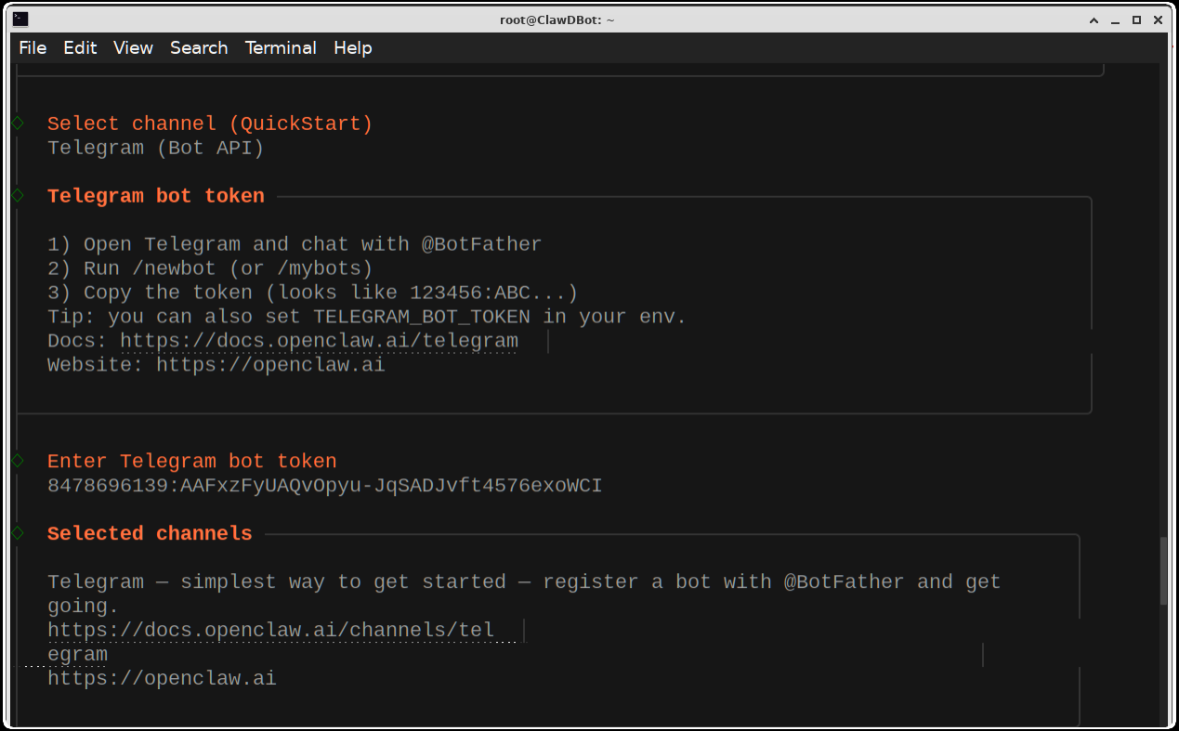Click the line mentioning @BotFather chat step
This screenshot has width=1179, height=731.
pos(295,244)
